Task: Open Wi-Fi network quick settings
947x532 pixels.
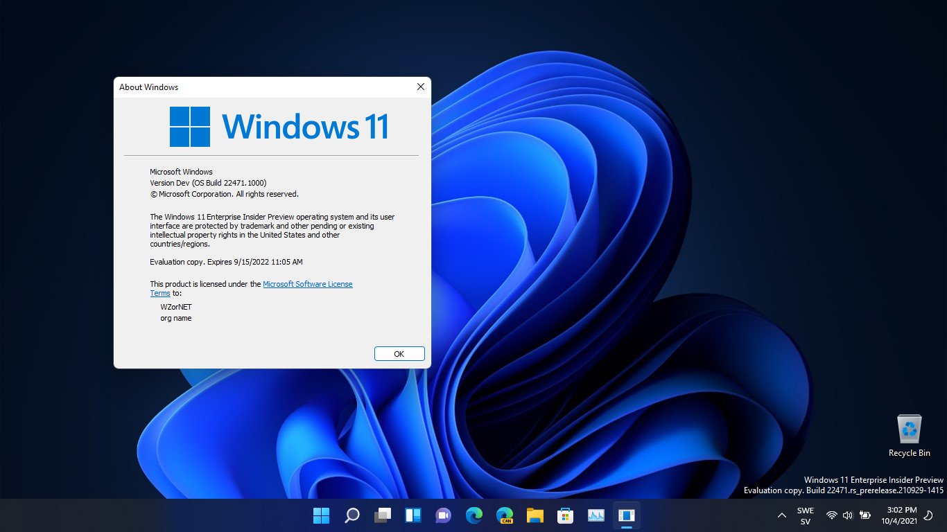Action: (832, 515)
